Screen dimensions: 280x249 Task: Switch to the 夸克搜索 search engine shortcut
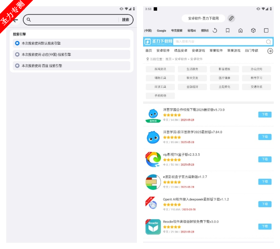pos(177,31)
